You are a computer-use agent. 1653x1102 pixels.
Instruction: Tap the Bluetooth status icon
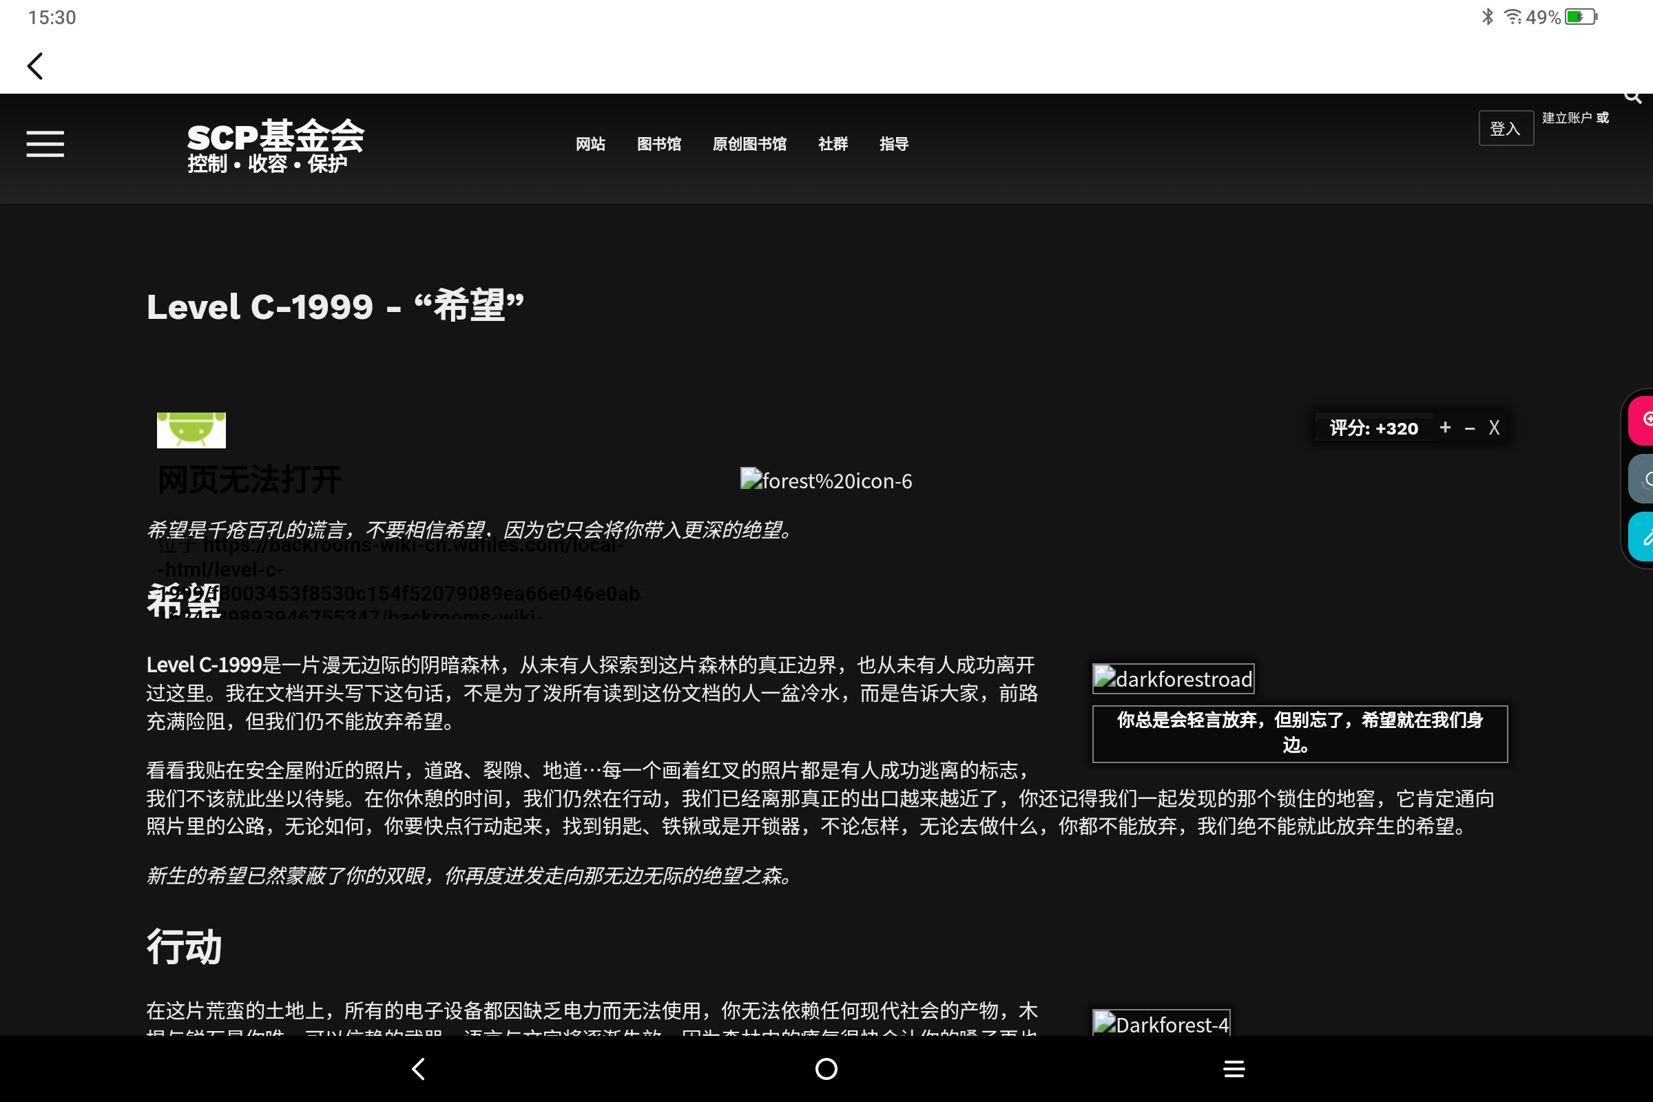[x=1488, y=16]
